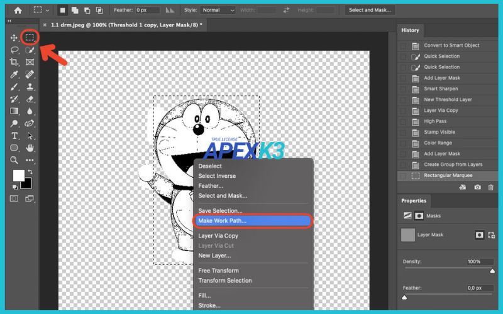
Task: Select the Crop tool
Action: (14, 62)
